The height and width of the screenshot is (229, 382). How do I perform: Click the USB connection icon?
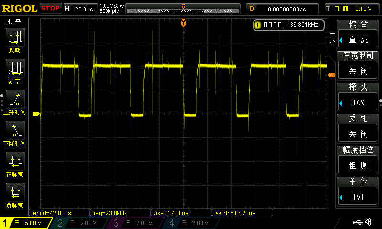pos(358,222)
